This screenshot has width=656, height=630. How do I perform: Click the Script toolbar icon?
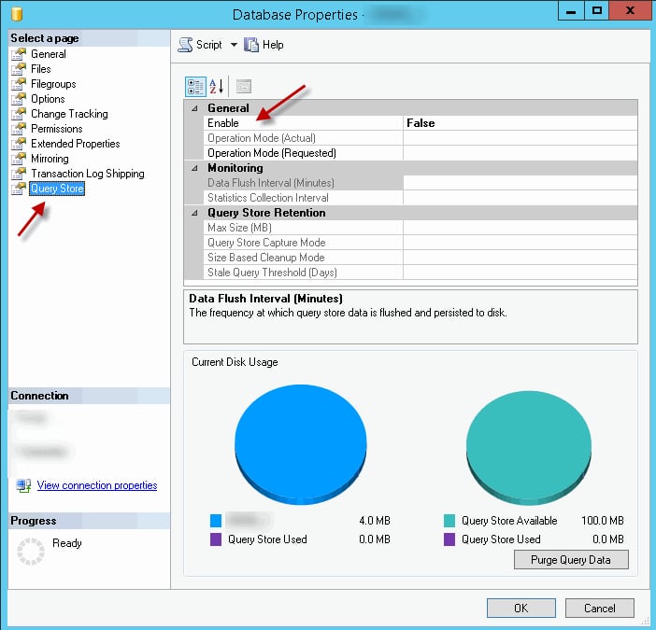click(x=185, y=45)
